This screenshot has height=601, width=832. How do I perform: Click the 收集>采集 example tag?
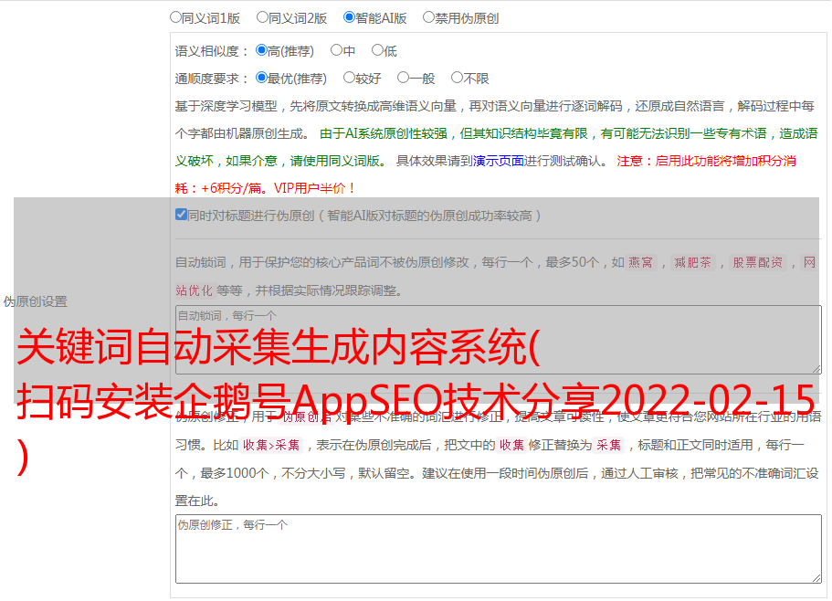pyautogui.click(x=271, y=445)
